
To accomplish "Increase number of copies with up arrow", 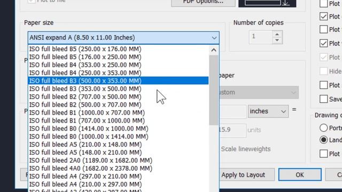I will coord(277,34).
